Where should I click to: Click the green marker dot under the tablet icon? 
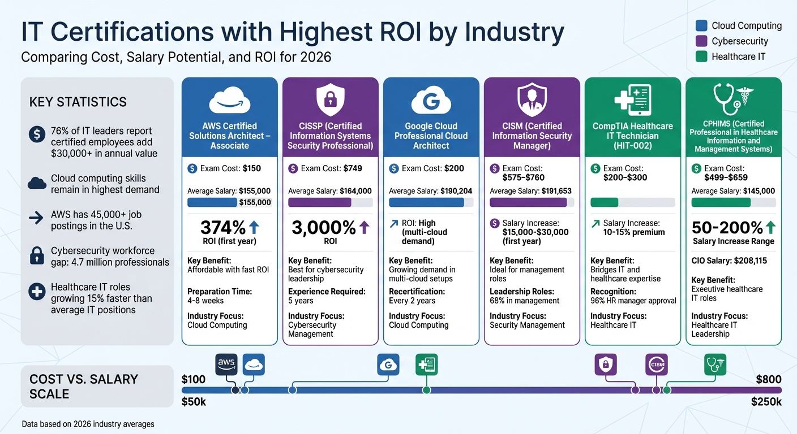click(x=426, y=390)
